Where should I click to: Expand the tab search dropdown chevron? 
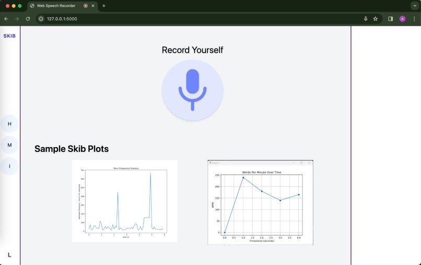point(415,6)
